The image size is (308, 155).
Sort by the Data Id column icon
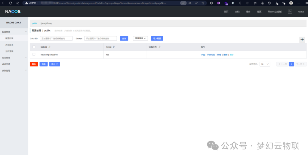49,47
